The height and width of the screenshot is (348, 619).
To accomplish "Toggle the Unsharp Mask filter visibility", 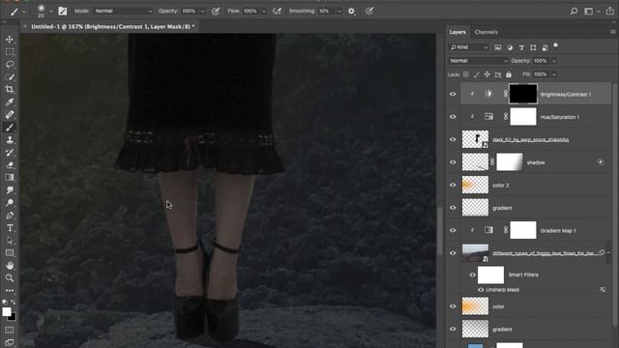I will [481, 290].
